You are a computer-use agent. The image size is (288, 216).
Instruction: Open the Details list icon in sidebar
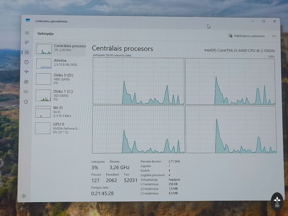tap(26, 92)
